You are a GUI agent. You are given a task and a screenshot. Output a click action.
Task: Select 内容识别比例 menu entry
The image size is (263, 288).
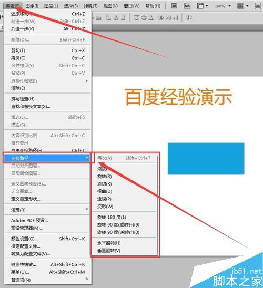tap(48, 136)
